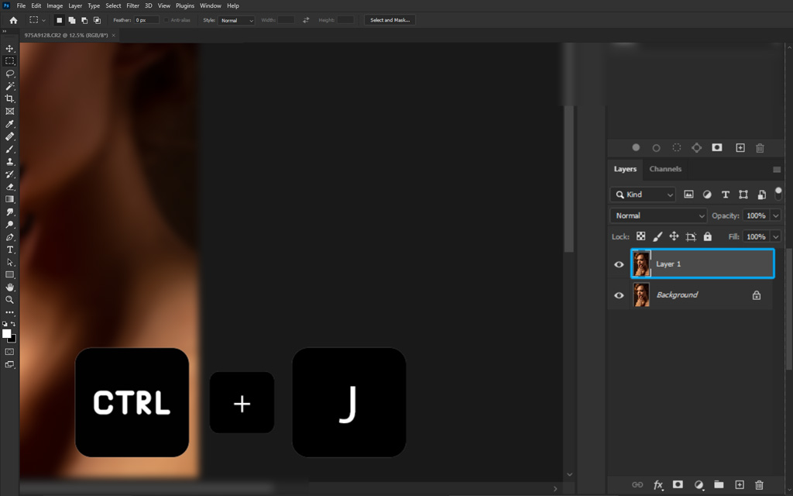Choose New selection mode
The width and height of the screenshot is (793, 496).
point(59,20)
